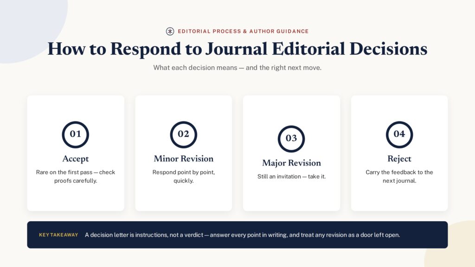Click the text 'Still an invitation — take it.'

pos(291,177)
